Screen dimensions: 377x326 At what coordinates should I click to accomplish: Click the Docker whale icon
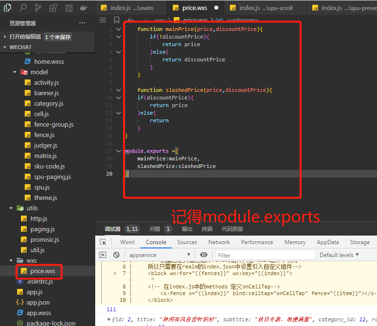[84, 8]
